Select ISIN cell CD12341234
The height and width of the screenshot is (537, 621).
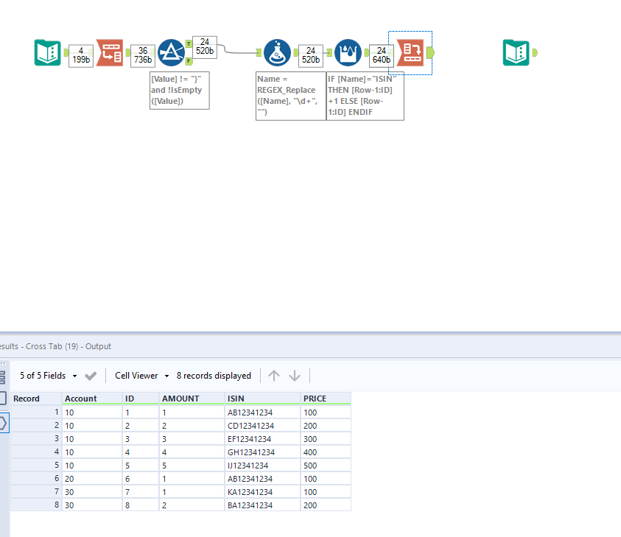pyautogui.click(x=262, y=426)
